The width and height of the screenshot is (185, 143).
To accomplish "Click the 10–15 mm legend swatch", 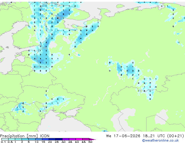I will tap(39, 139).
